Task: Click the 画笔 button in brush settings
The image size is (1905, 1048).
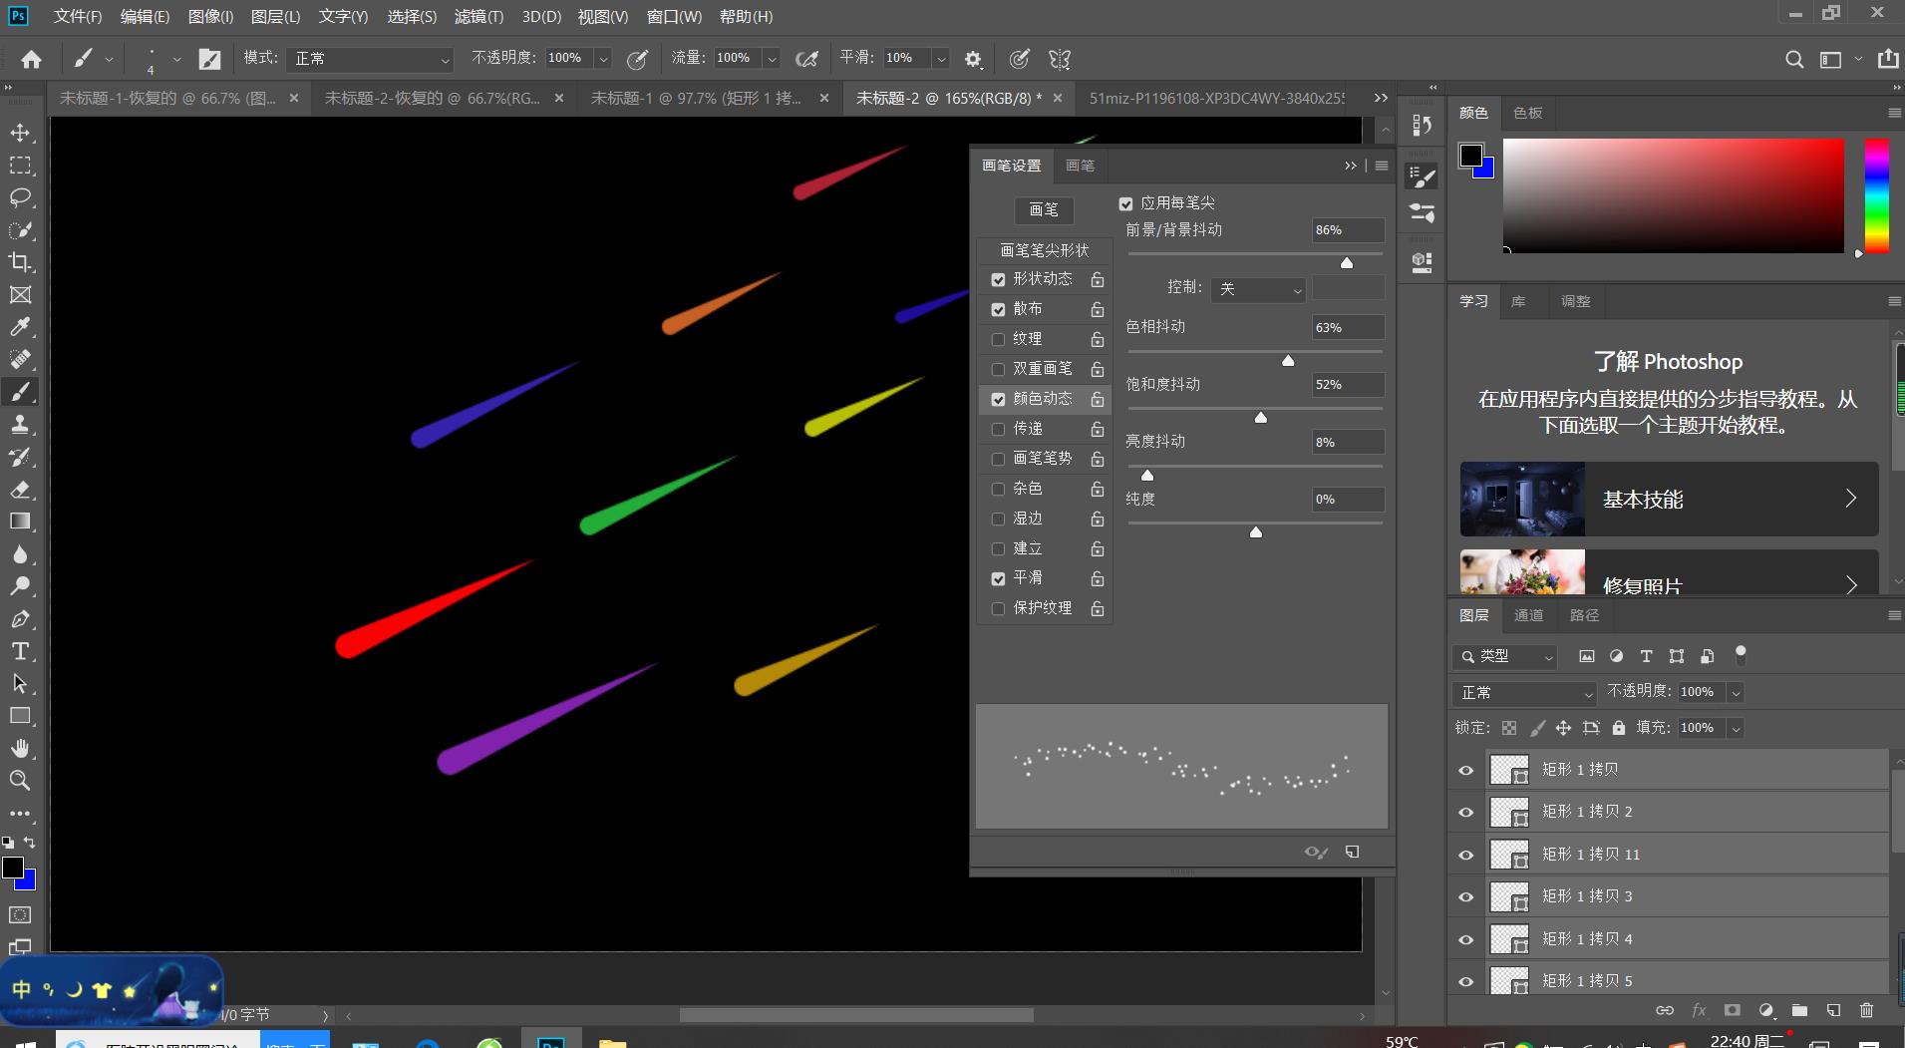Action: point(1044,209)
